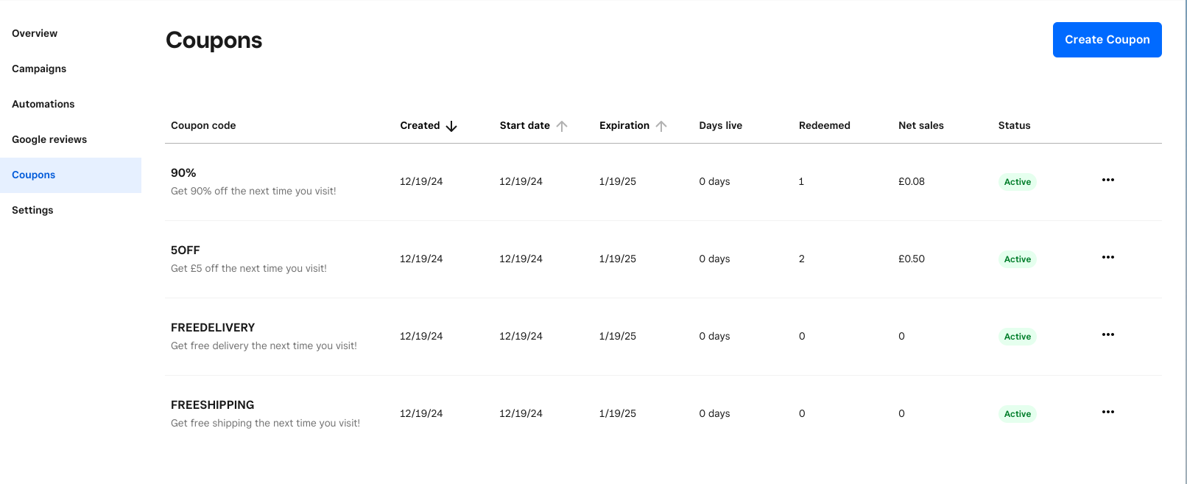Image resolution: width=1187 pixels, height=484 pixels.
Task: Select the FREEDELIVERY coupon code
Action: 213,328
